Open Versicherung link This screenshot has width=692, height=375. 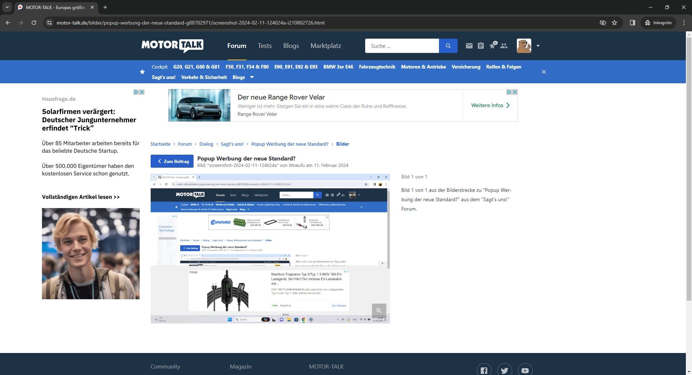pos(466,67)
